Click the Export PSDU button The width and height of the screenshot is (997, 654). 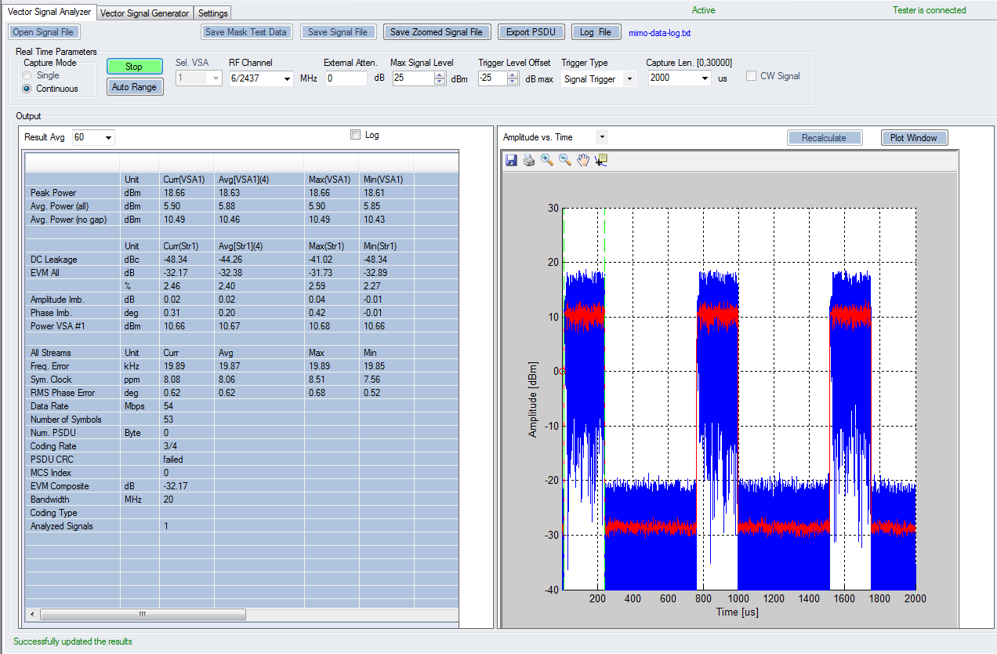531,32
